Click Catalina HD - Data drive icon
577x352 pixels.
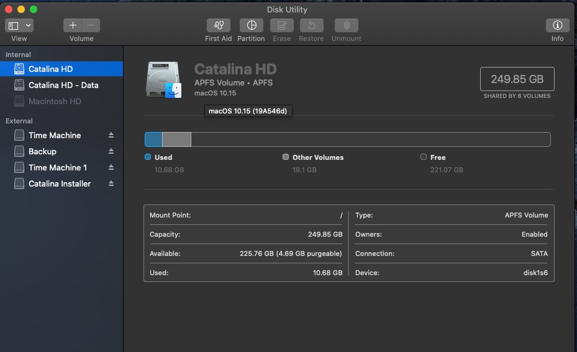19,85
